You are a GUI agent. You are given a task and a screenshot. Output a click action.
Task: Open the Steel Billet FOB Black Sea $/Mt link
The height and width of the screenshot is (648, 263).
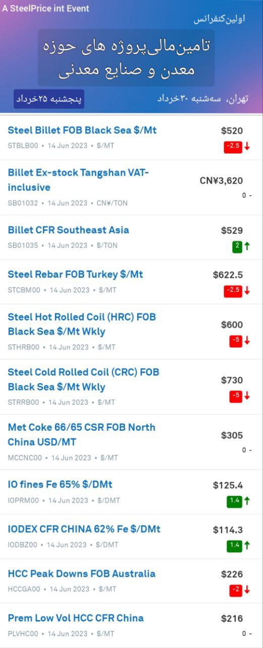(82, 130)
